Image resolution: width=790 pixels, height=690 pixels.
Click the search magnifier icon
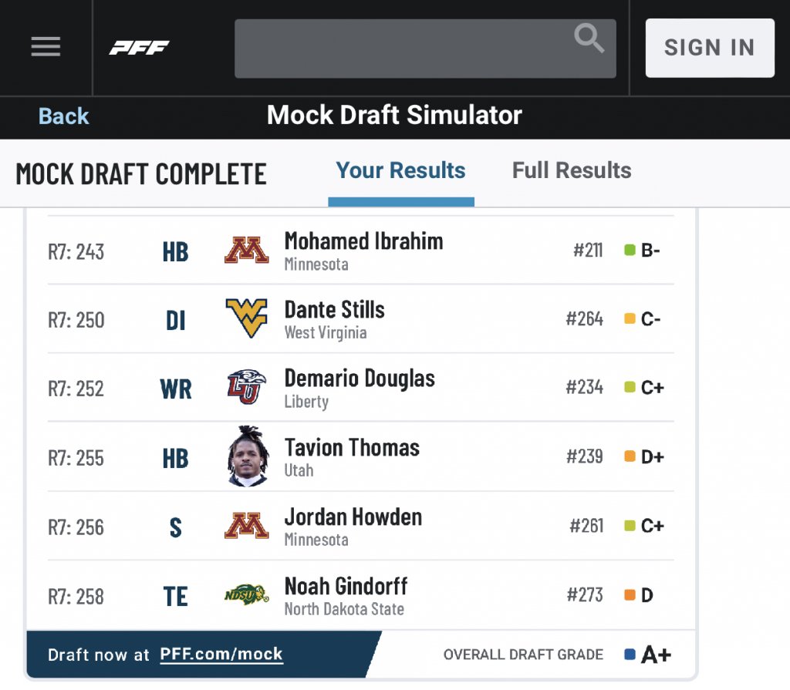click(589, 38)
